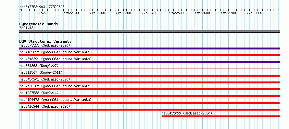Click the 77522500 ruler position label
Viewport: 289px width, 129px height.
(176, 13)
